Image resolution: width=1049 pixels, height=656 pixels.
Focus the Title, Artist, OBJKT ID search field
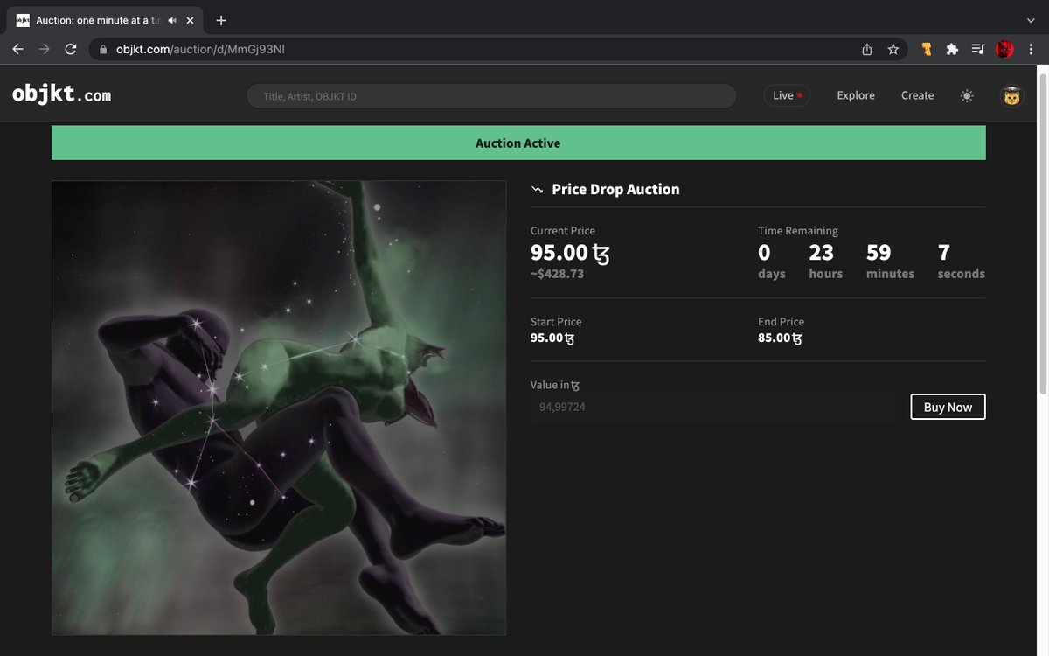coord(492,96)
